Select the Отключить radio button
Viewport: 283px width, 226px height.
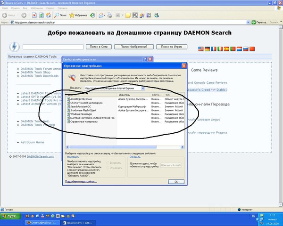click(108, 168)
